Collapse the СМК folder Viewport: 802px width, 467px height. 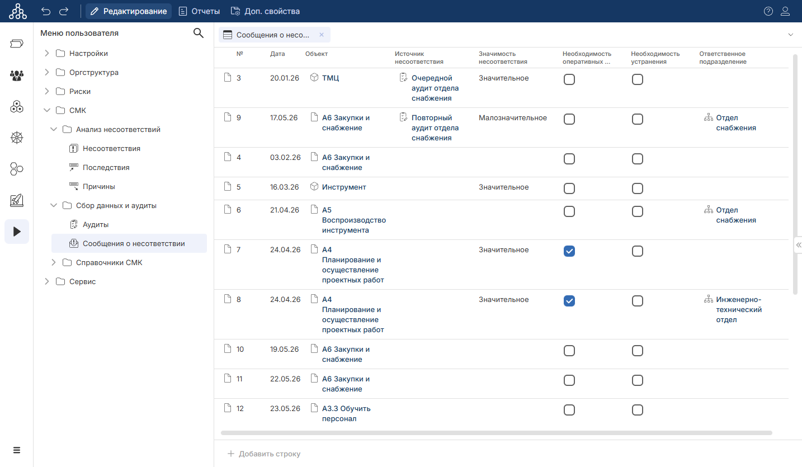[47, 111]
